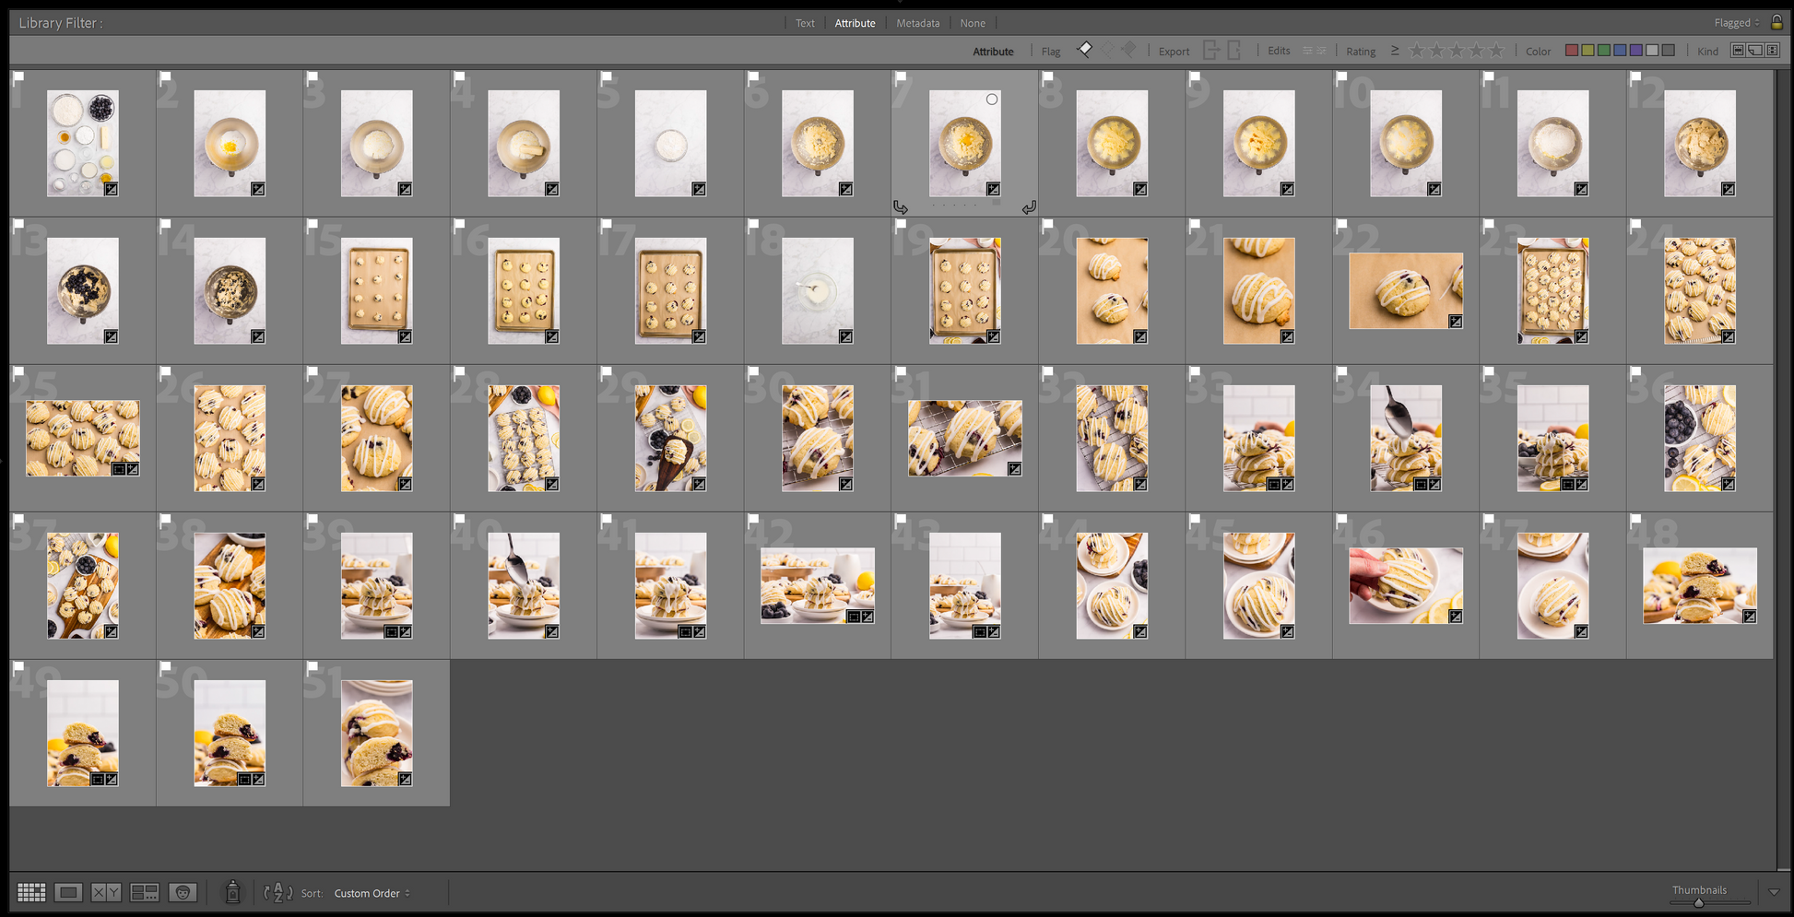Click the filter lock padlock icon
This screenshot has height=917, width=1794.
coord(1776,22)
